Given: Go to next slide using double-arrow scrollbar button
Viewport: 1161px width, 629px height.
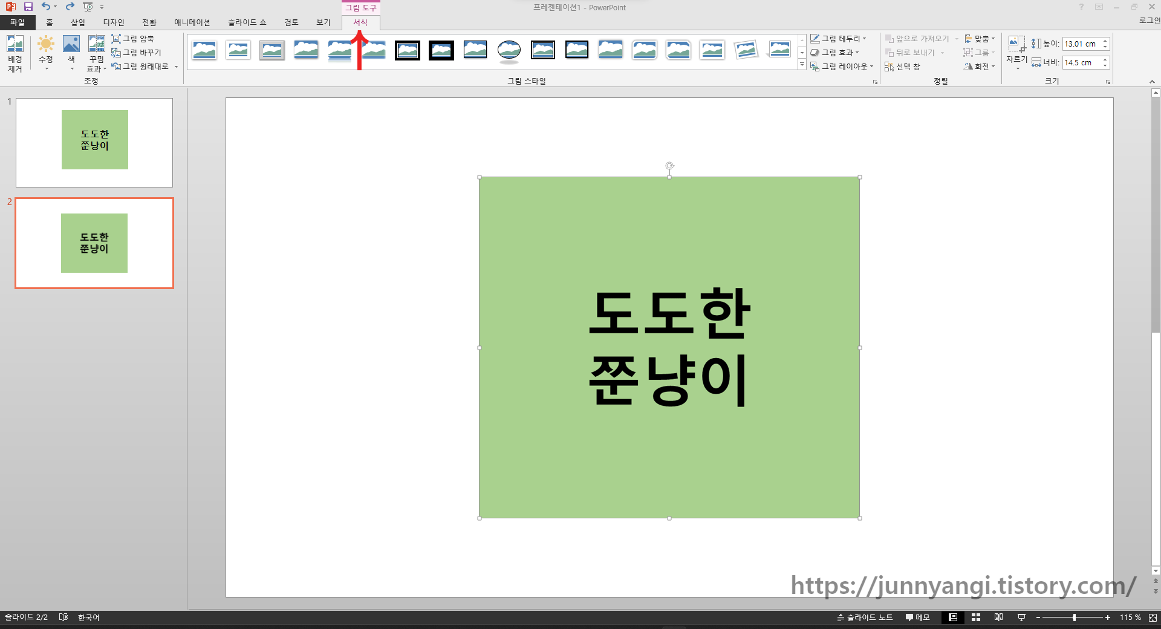Looking at the screenshot, I should coord(1156,591).
